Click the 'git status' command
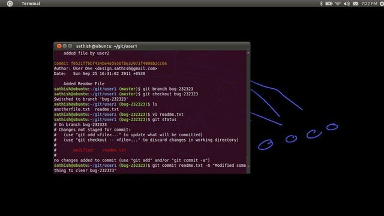Screen dimensions: 384x216 point(164,119)
